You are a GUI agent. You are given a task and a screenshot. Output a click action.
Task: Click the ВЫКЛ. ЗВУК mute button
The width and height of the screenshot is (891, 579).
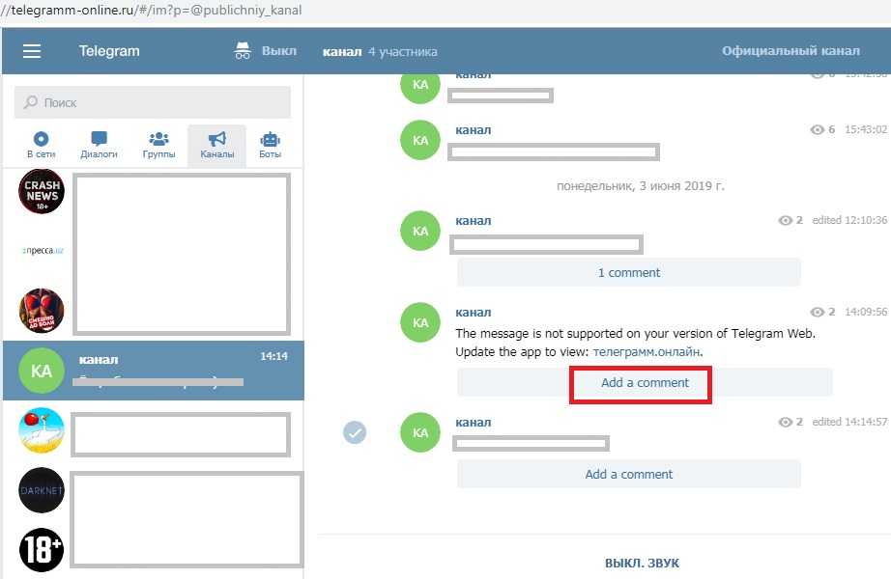pyautogui.click(x=642, y=564)
